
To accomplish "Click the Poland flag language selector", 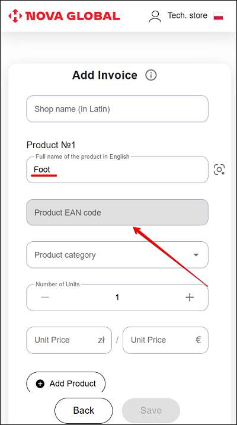I will point(218,16).
